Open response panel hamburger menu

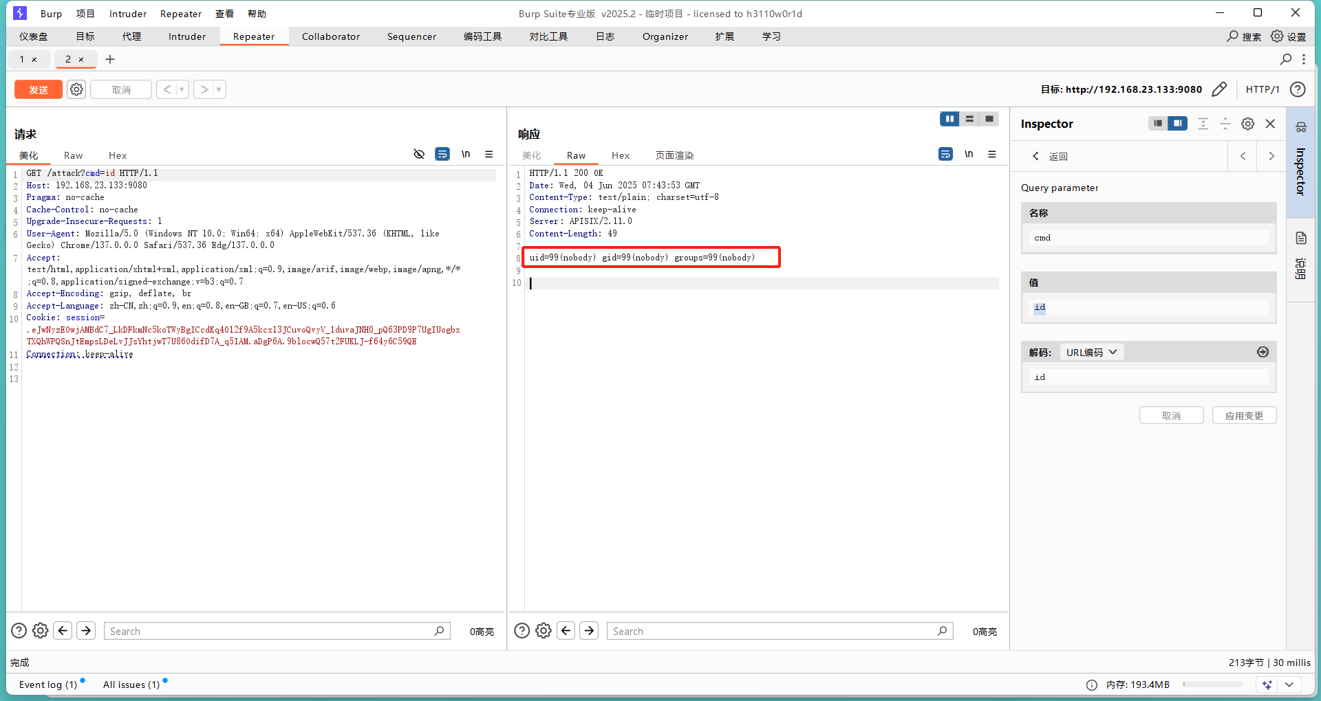(992, 154)
